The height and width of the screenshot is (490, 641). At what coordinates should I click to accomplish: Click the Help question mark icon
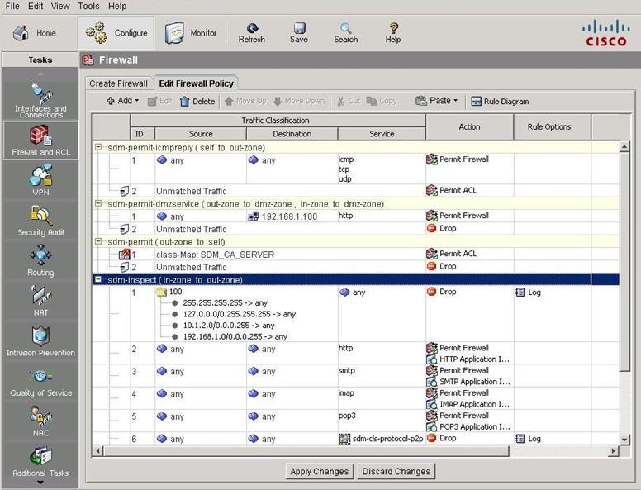click(393, 33)
